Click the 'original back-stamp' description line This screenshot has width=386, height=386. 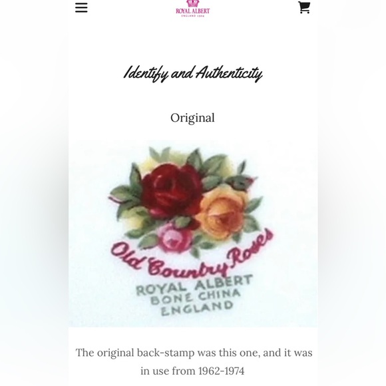[194, 353]
